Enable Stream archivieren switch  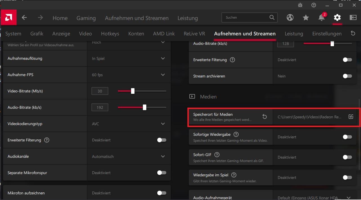pyautogui.click(x=347, y=76)
